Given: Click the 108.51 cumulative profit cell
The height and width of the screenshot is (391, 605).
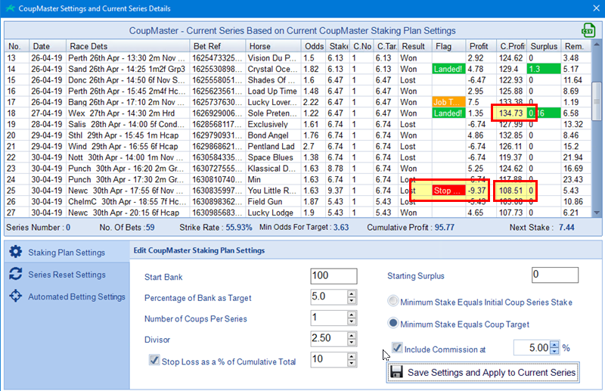Looking at the screenshot, I should click(511, 191).
